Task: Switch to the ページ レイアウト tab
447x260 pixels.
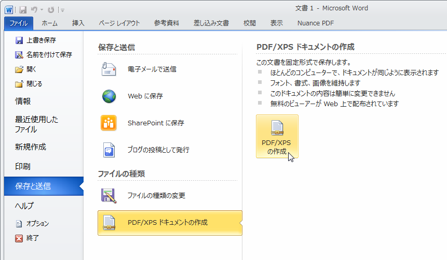Action: [119, 23]
